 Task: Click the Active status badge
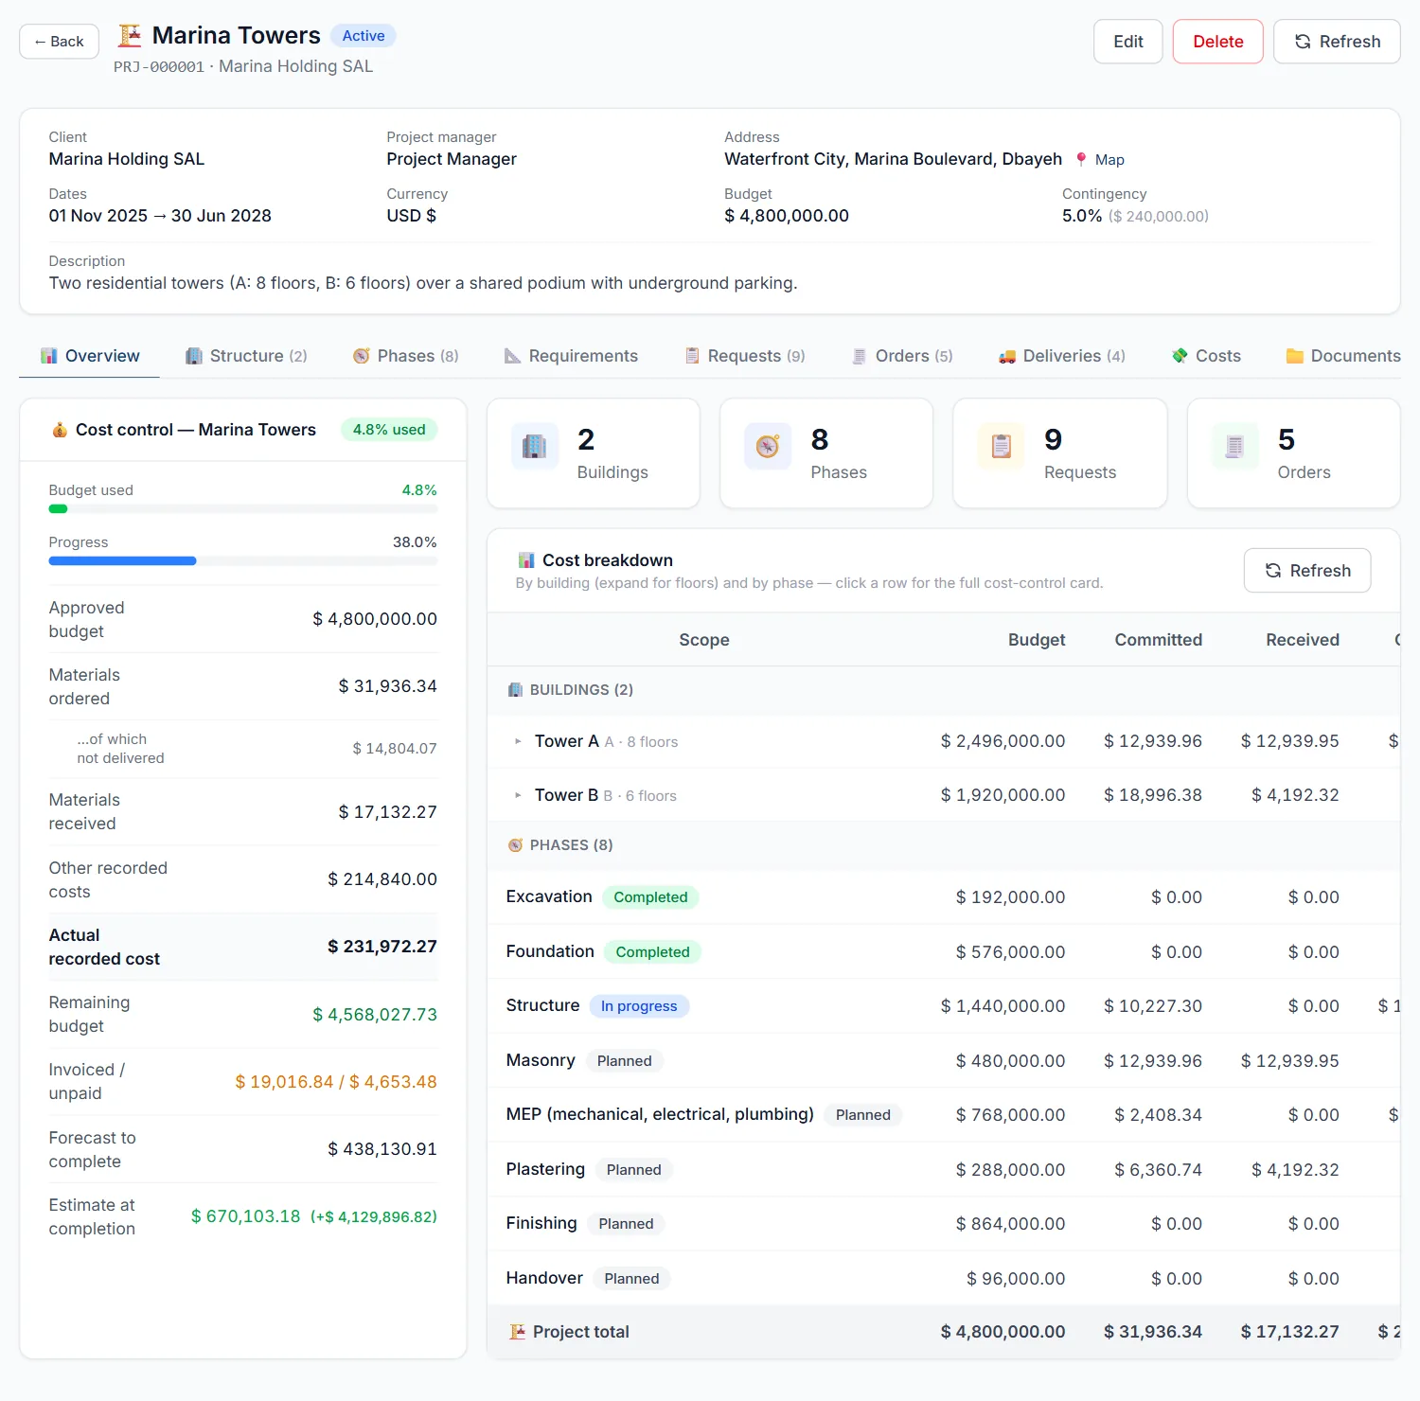364,36
